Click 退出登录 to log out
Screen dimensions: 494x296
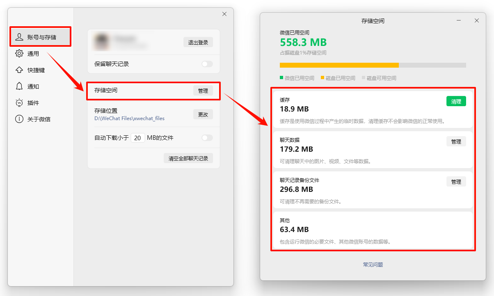[x=198, y=41]
